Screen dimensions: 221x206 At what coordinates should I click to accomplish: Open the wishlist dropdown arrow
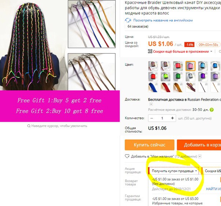point(200,156)
